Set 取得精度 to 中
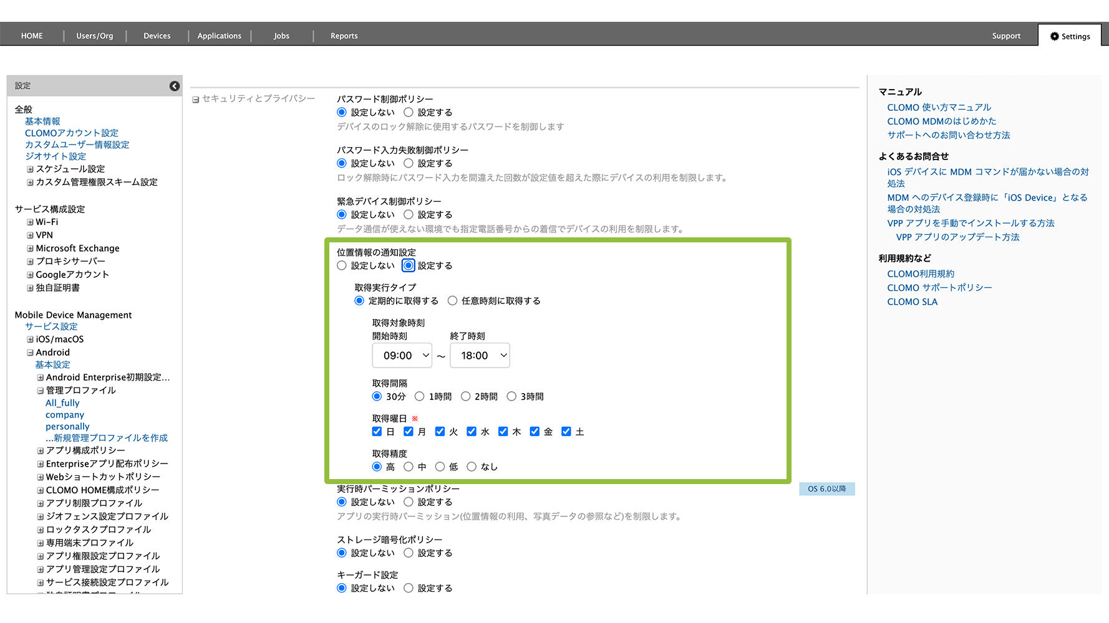This screenshot has width=1109, height=623. (409, 467)
